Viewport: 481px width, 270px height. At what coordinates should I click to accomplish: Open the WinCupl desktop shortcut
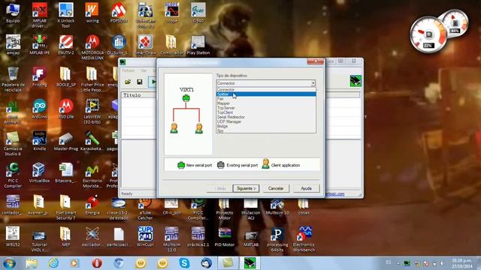pyautogui.click(x=145, y=237)
